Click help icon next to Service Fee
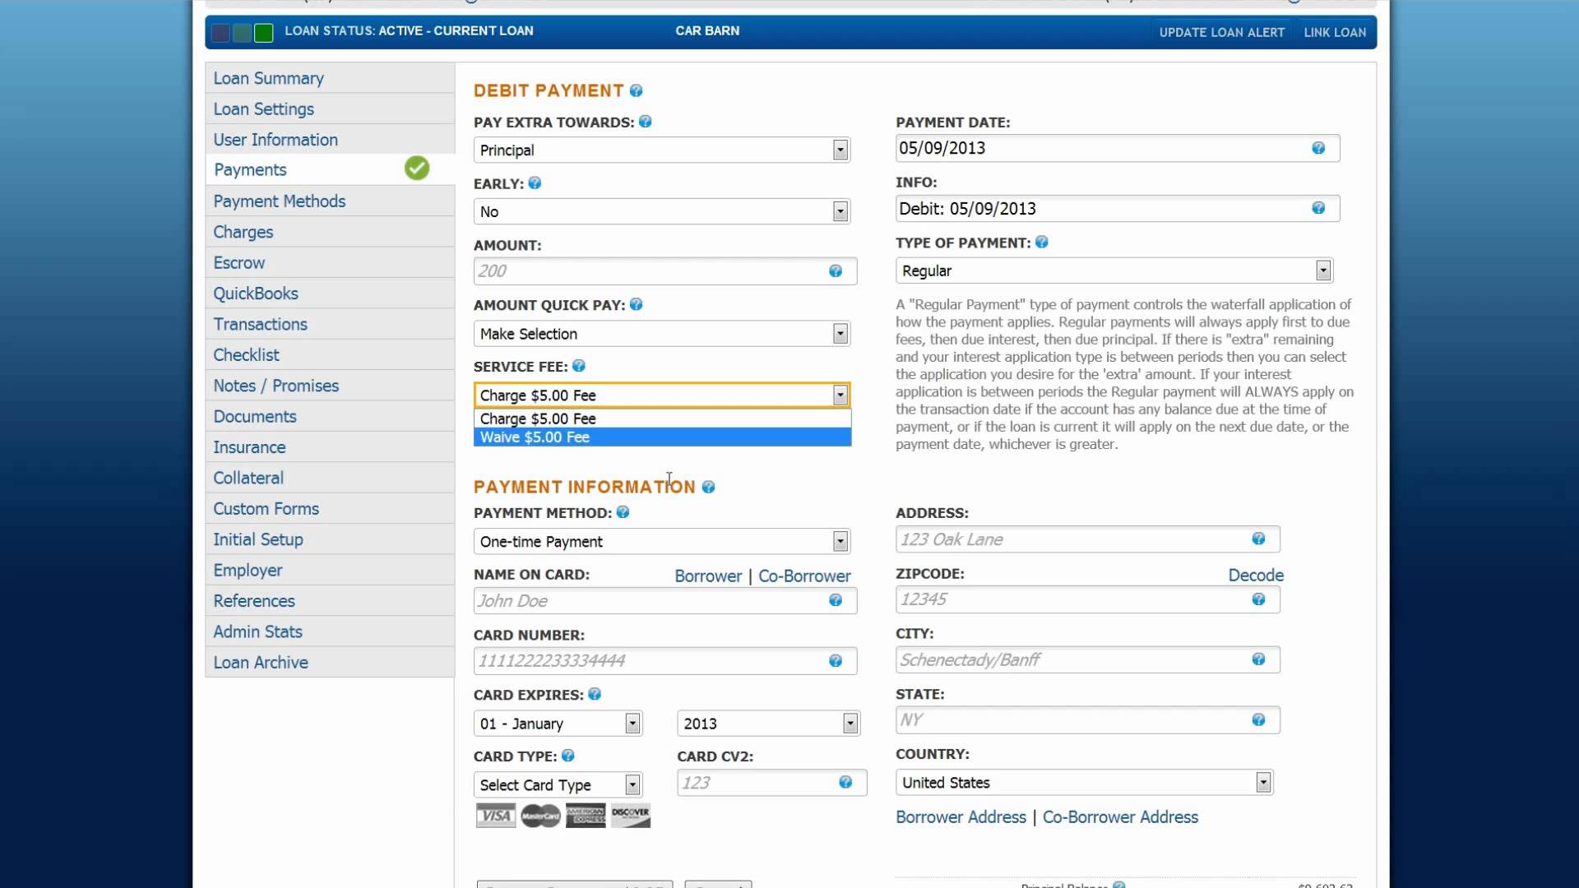This screenshot has height=888, width=1579. 578,367
